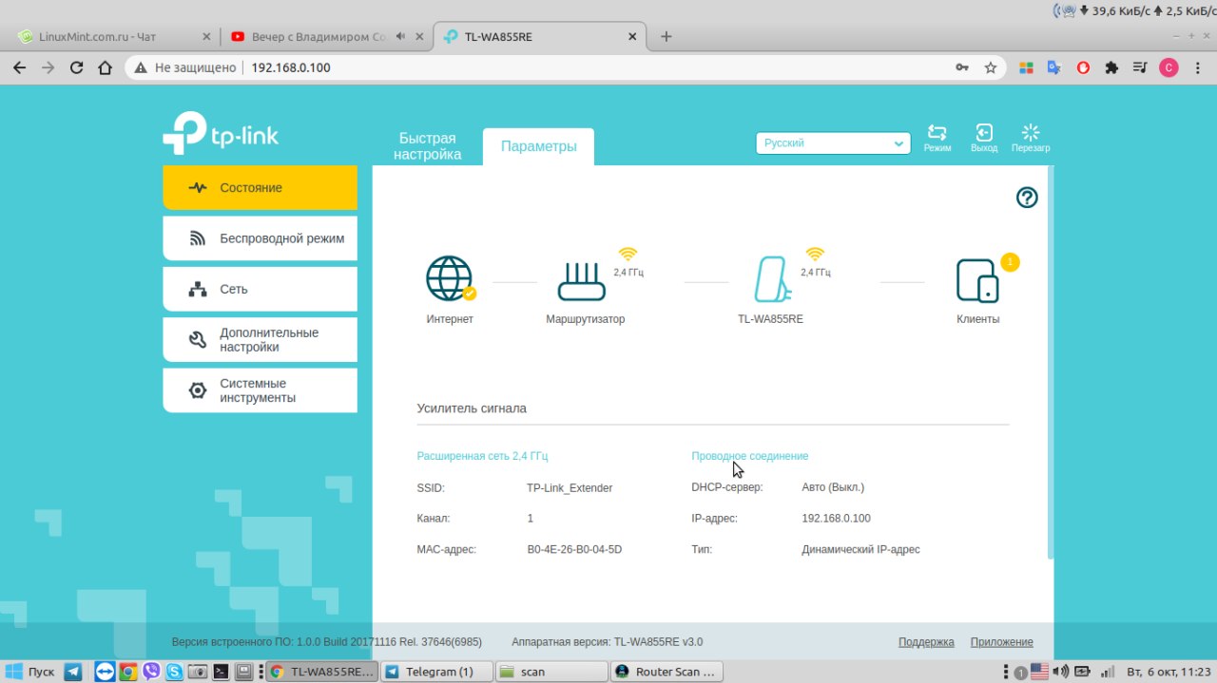Open Системные инструменты menu section
Viewport: 1217px width, 683px height.
pyautogui.click(x=260, y=390)
